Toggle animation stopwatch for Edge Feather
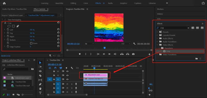This screenshot has height=98, width=207. tap(8, 47)
